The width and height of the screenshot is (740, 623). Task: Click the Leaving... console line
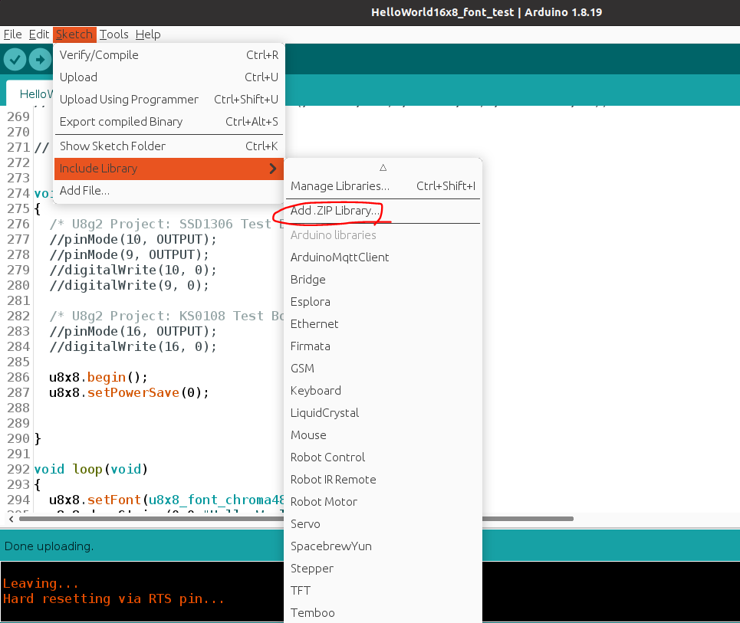pyautogui.click(x=41, y=583)
